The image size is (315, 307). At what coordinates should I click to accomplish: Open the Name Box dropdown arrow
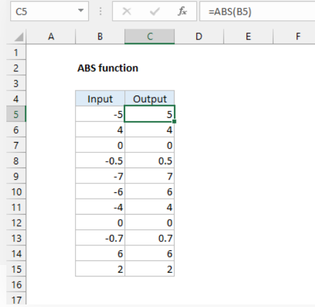tap(81, 10)
